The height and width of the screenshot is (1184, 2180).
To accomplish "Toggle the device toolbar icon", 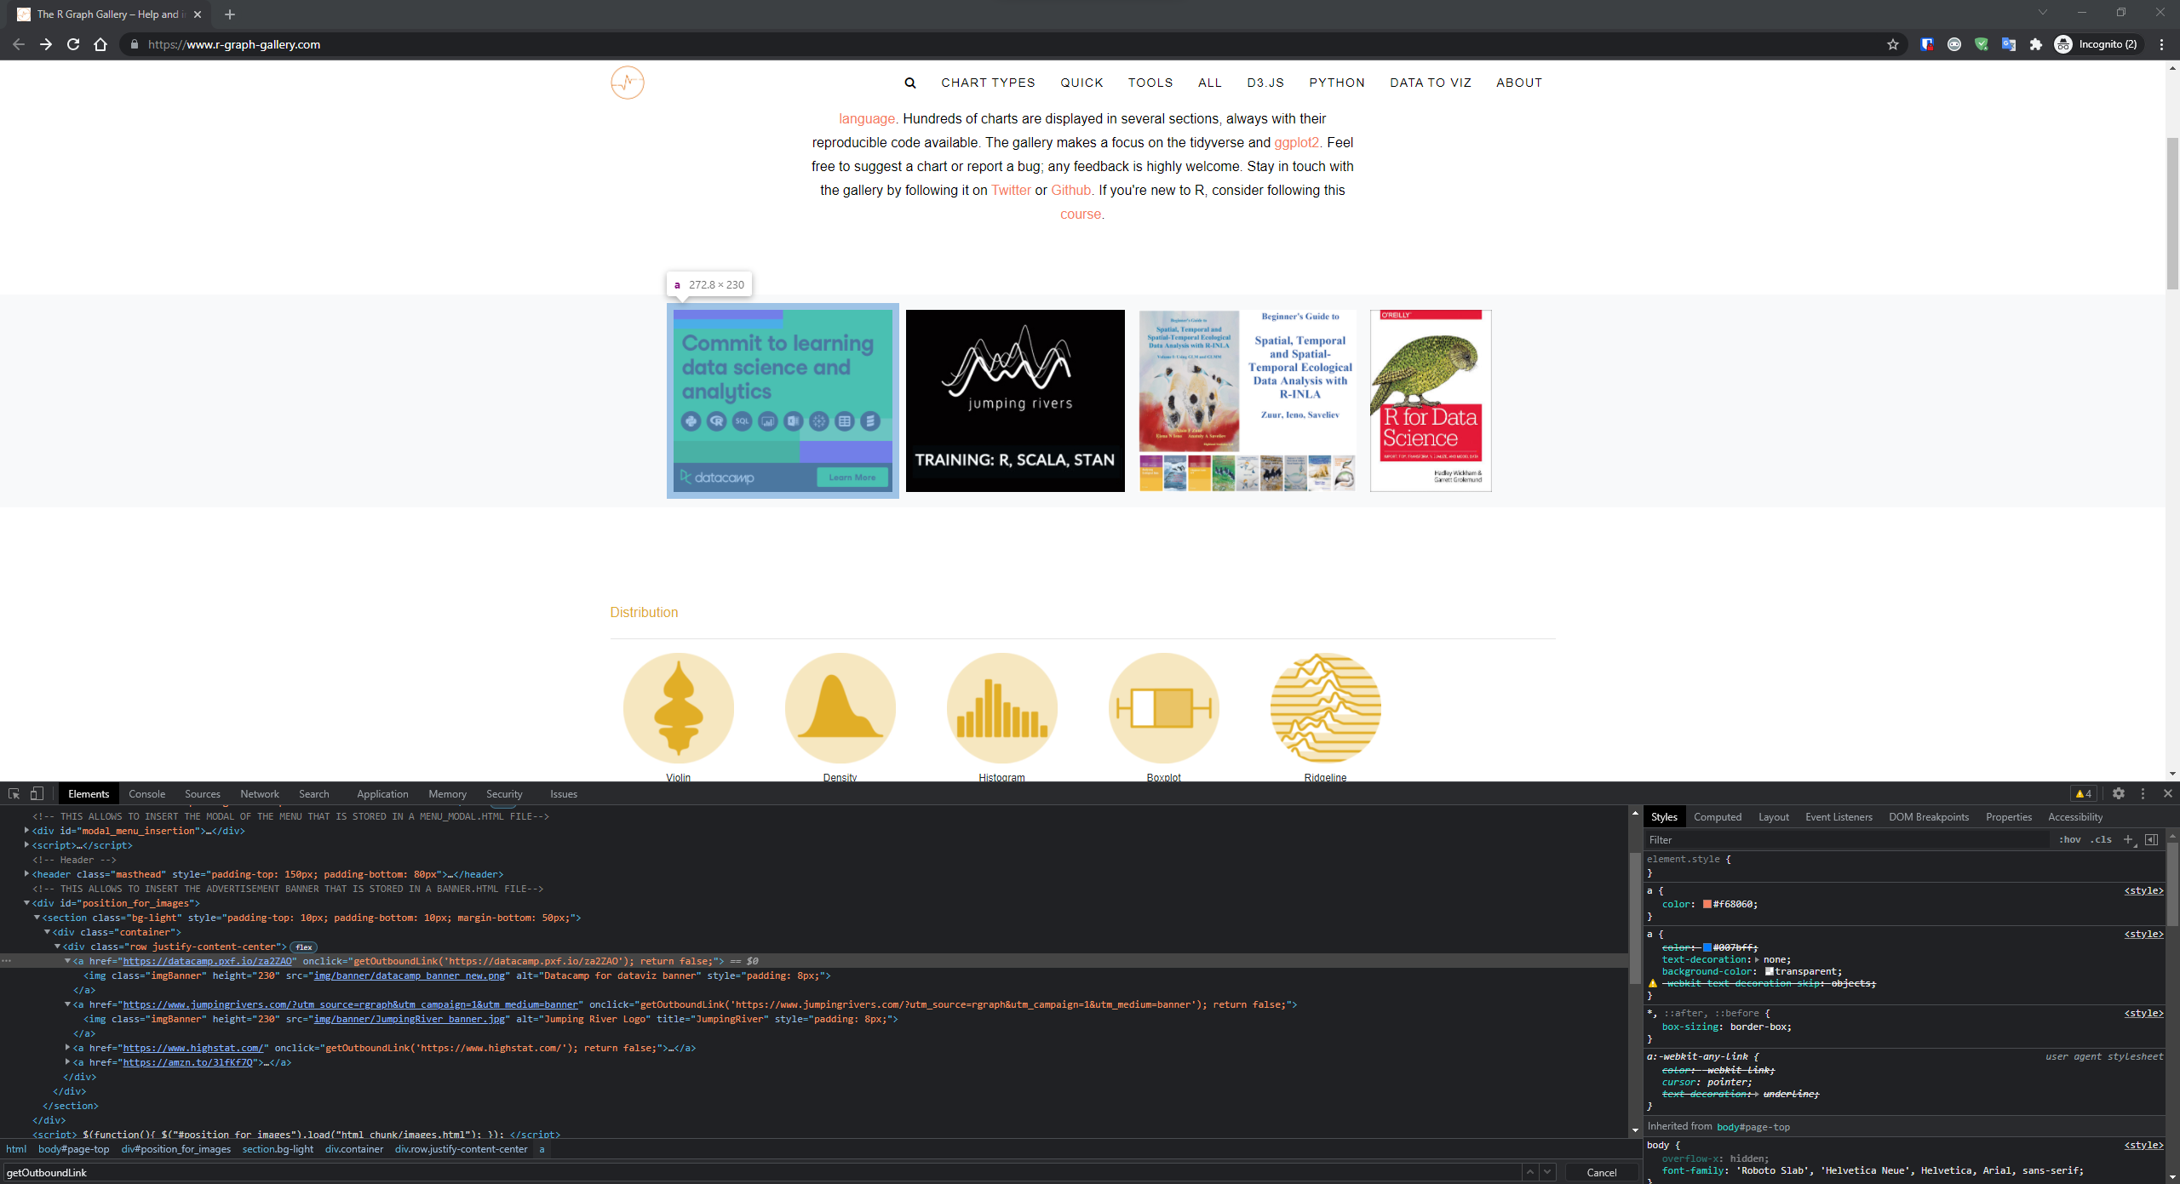I will [x=36, y=793].
